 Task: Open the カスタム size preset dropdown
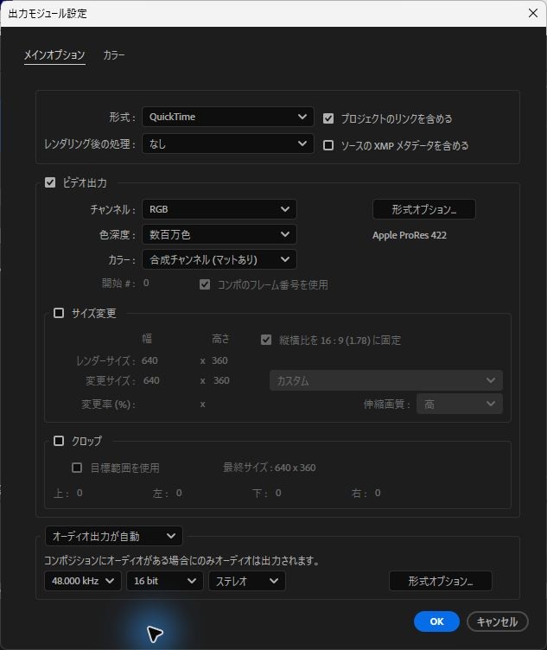click(385, 380)
